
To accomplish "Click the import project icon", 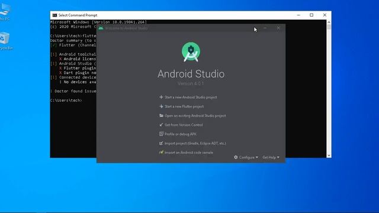I will pyautogui.click(x=161, y=143).
